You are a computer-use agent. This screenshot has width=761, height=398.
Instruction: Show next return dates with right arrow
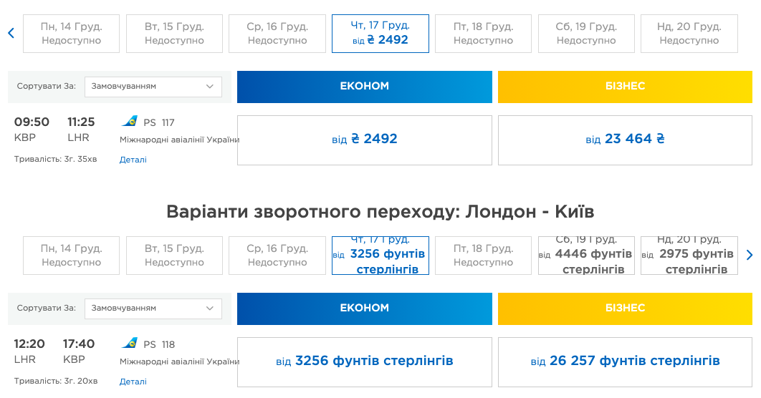750,255
